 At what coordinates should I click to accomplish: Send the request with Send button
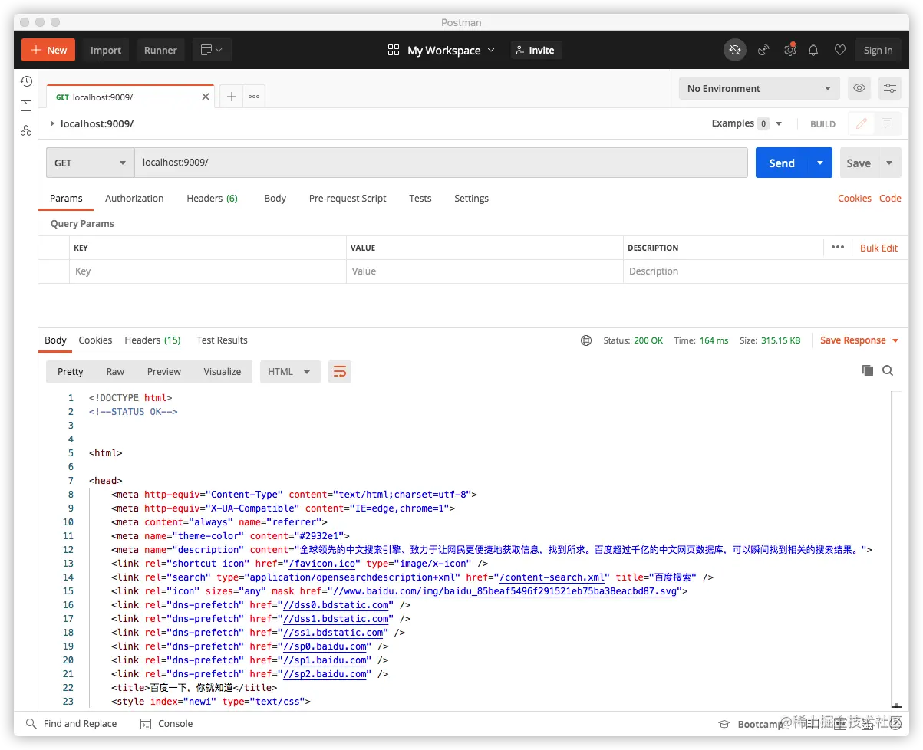782,163
